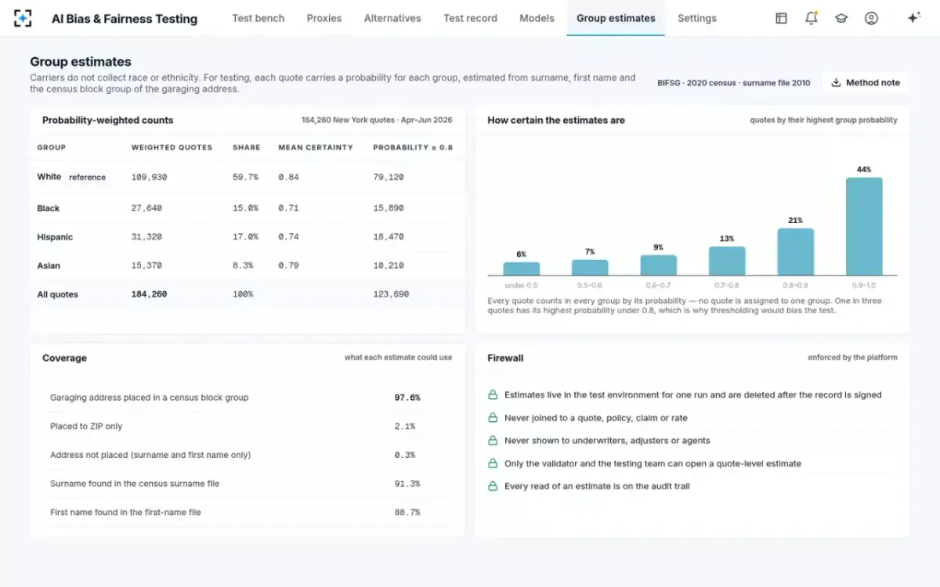The width and height of the screenshot is (940, 587).
Task: Click the probability count 123,690
Action: coord(391,294)
